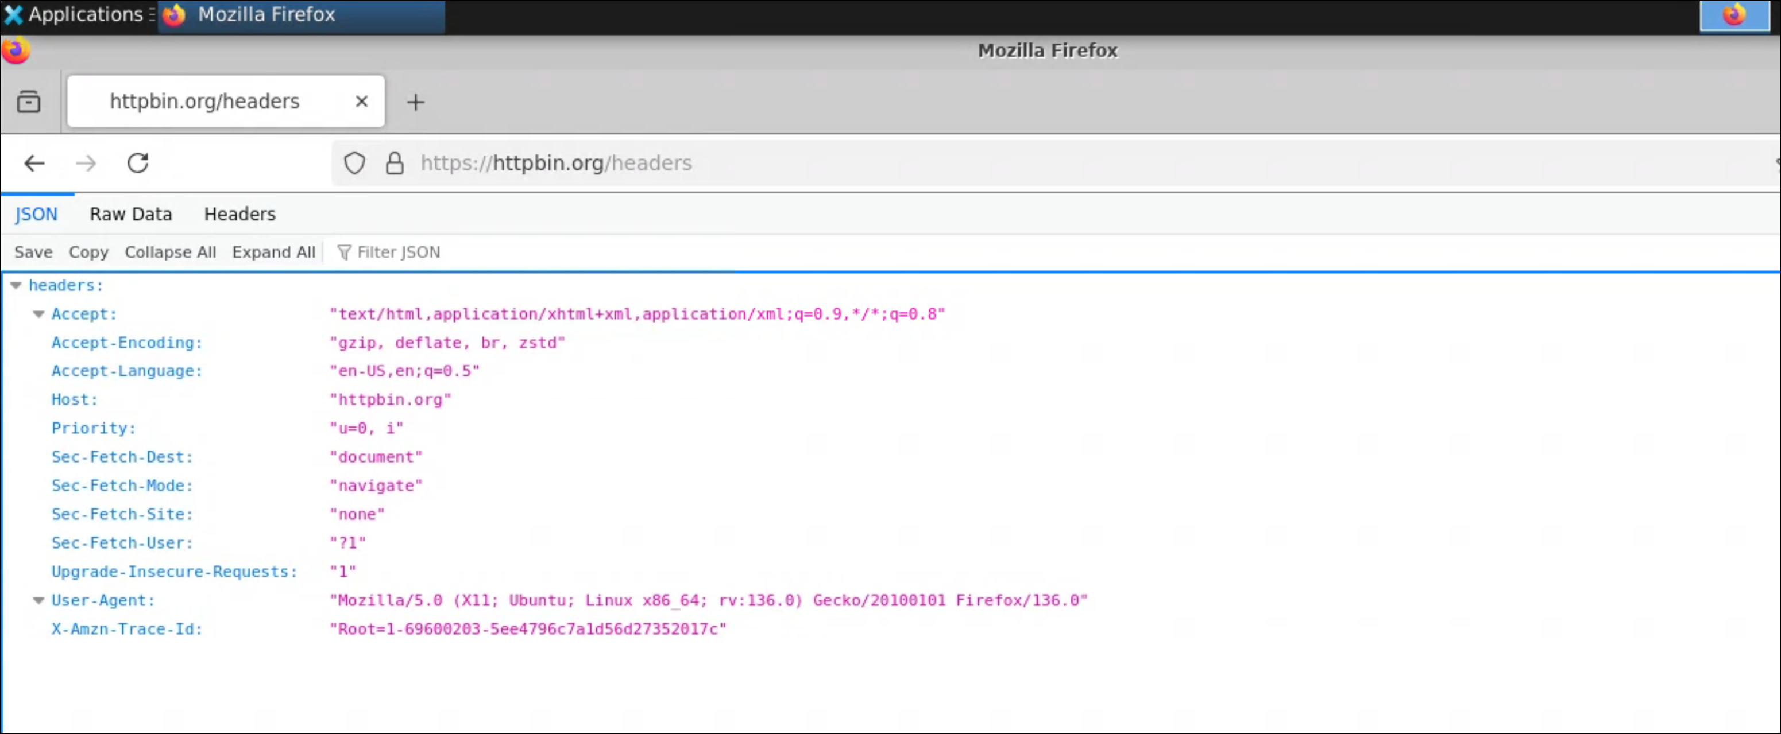The image size is (1781, 734).
Task: Switch to the Raw Data tab
Action: tap(131, 214)
